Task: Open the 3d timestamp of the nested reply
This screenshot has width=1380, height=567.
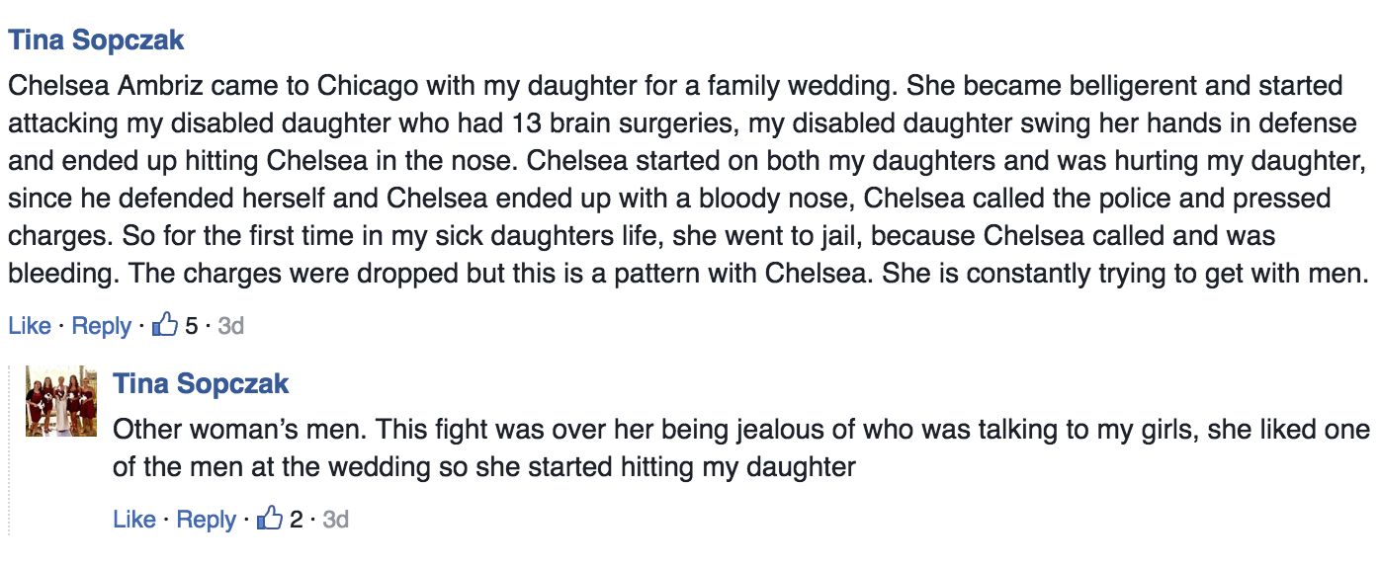Action: (x=335, y=520)
